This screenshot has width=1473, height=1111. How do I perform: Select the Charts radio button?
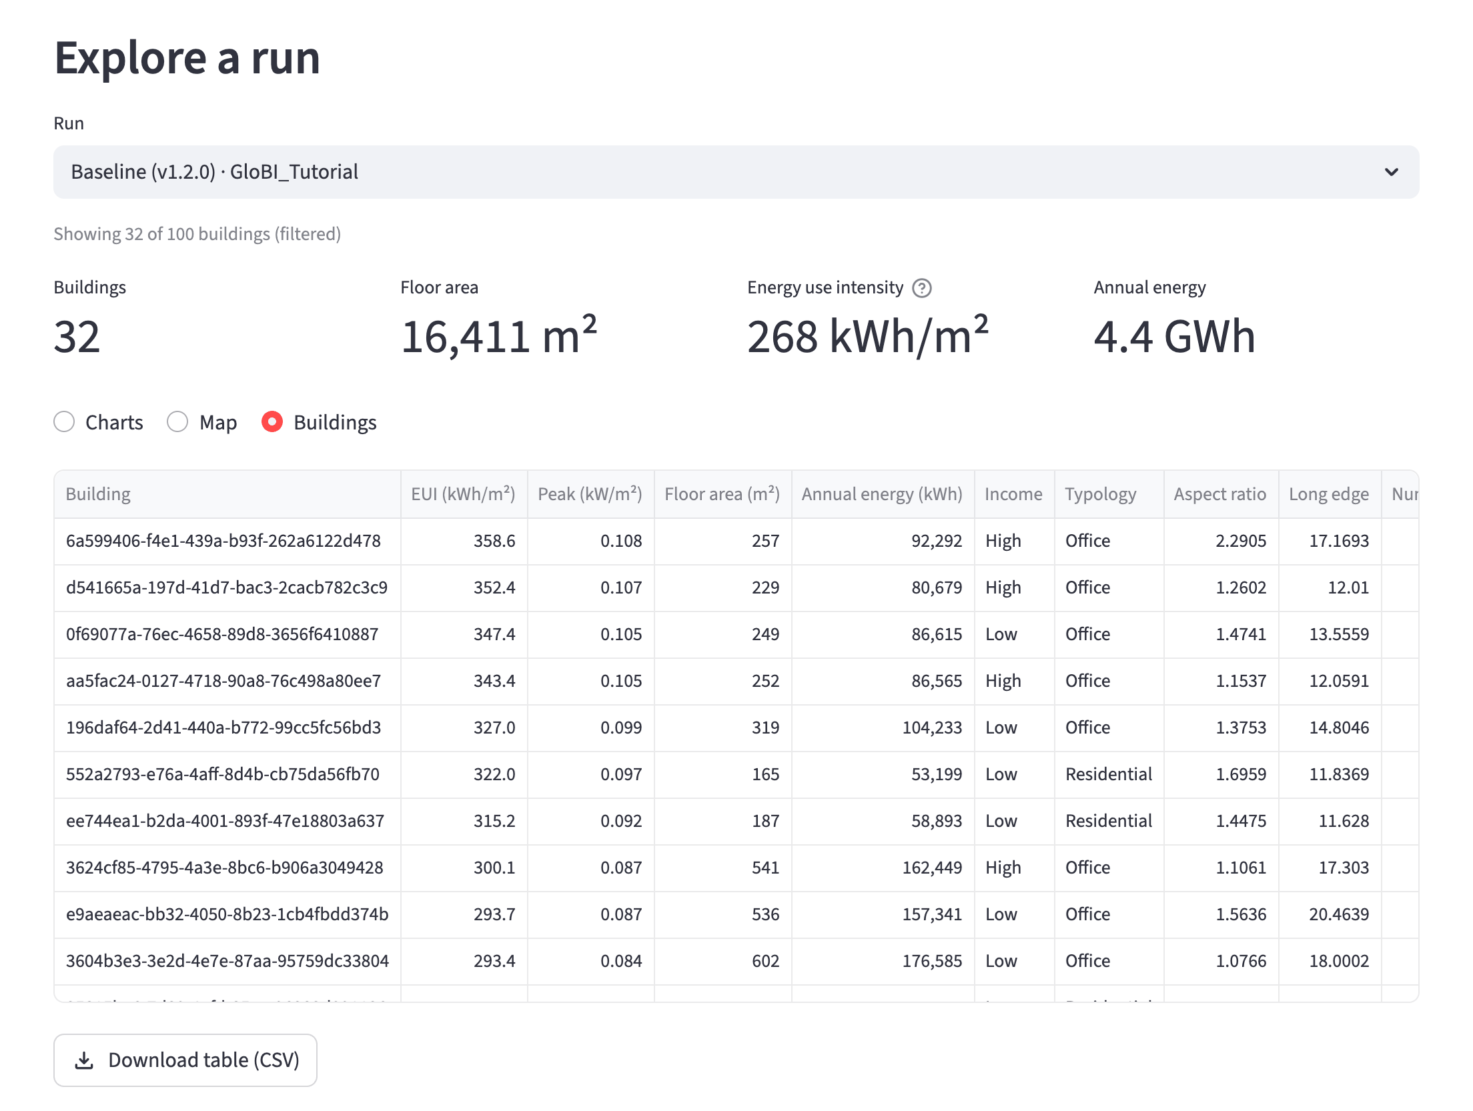click(64, 422)
